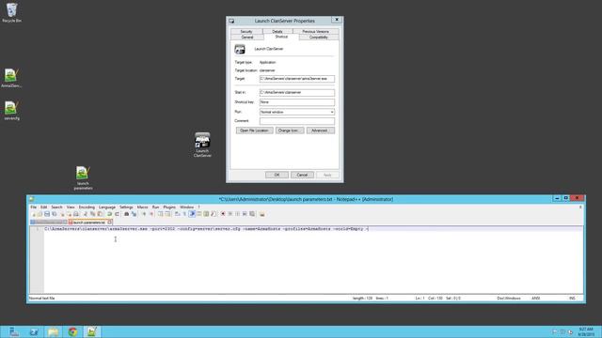Image resolution: width=602 pixels, height=338 pixels.
Task: Click the command line text in the editor
Action: [206, 229]
